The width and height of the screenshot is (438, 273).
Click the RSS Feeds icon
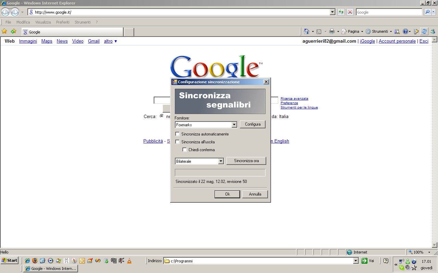(319, 31)
